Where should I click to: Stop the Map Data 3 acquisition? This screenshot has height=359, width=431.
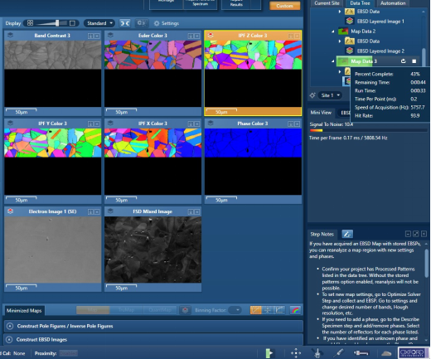[x=414, y=61]
